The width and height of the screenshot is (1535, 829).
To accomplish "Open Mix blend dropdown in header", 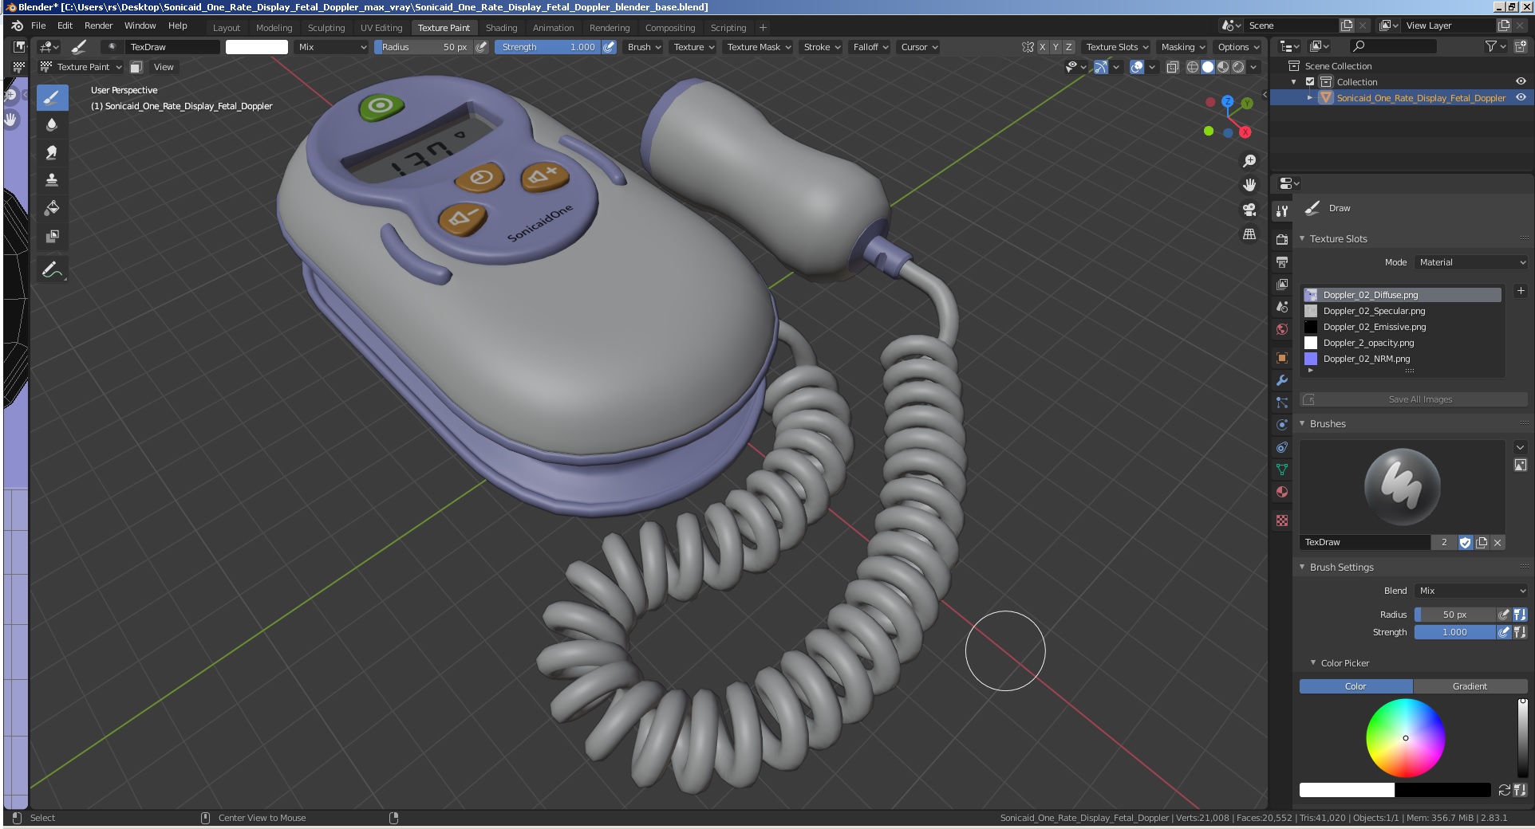I will coord(331,47).
